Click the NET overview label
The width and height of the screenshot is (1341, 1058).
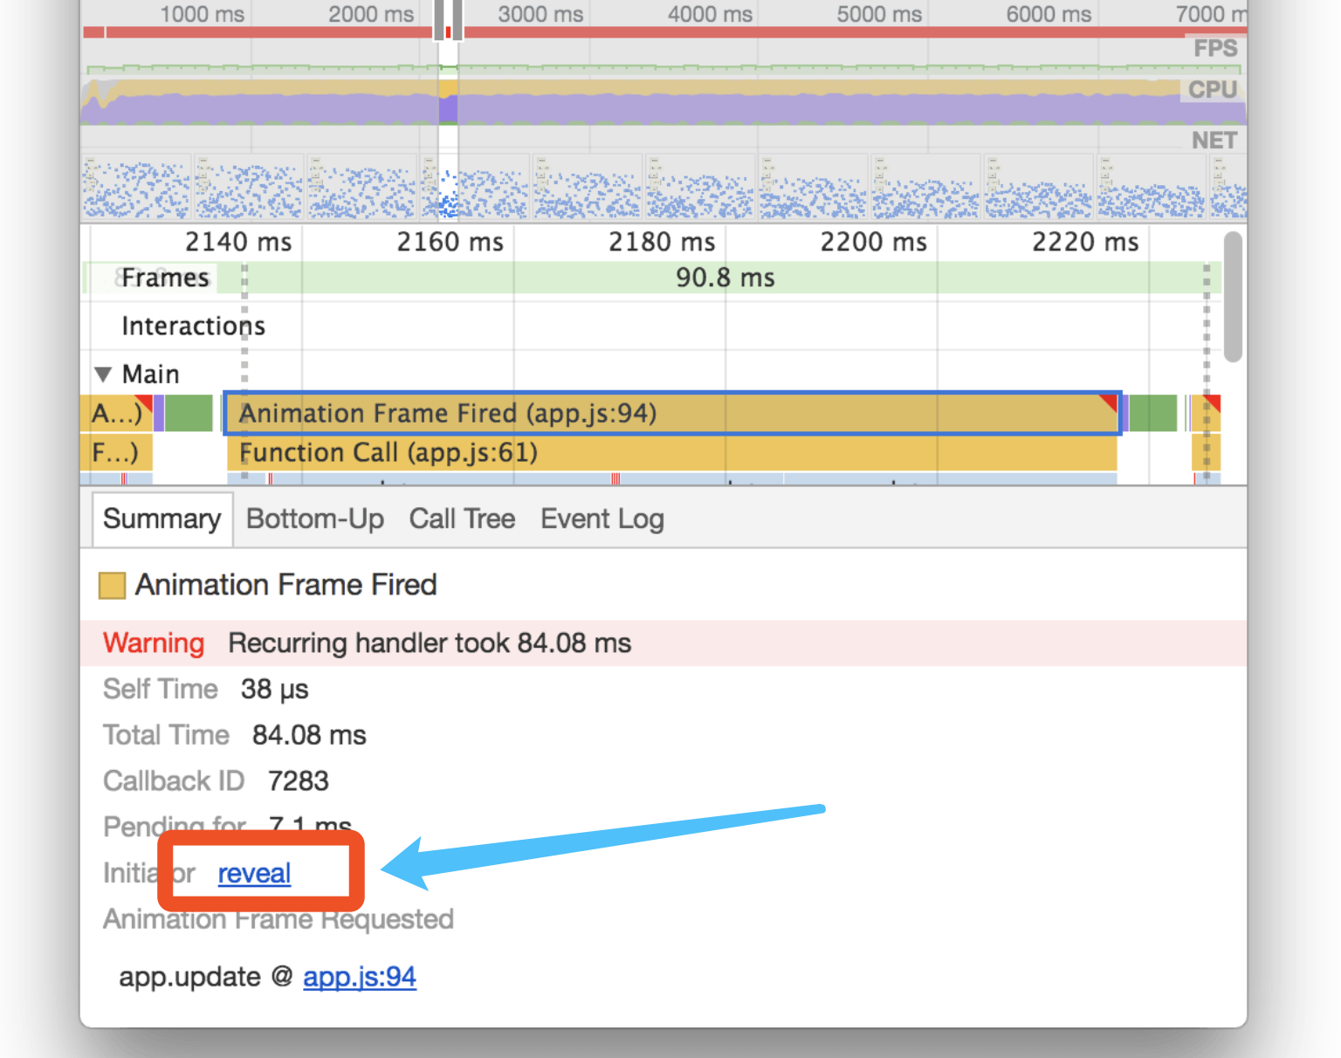1214,141
